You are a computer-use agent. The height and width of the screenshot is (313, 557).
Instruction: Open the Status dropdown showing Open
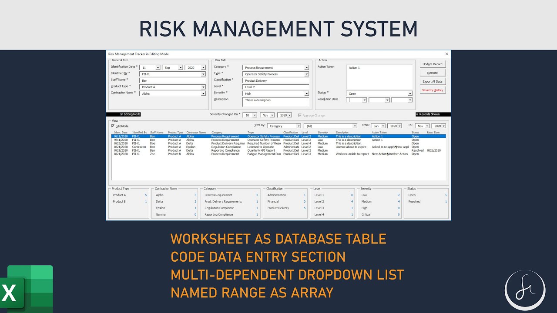tap(409, 94)
